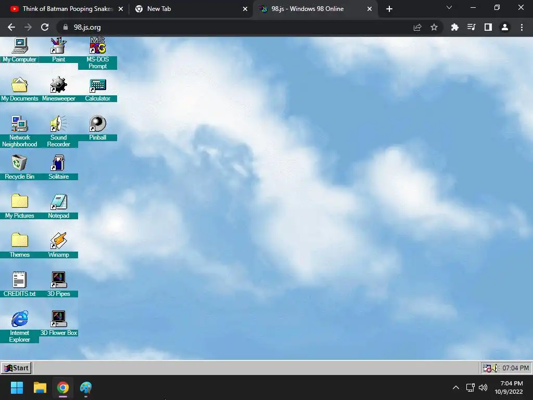Open the media control icon in Chrome
This screenshot has width=533, height=400.
tap(471, 27)
